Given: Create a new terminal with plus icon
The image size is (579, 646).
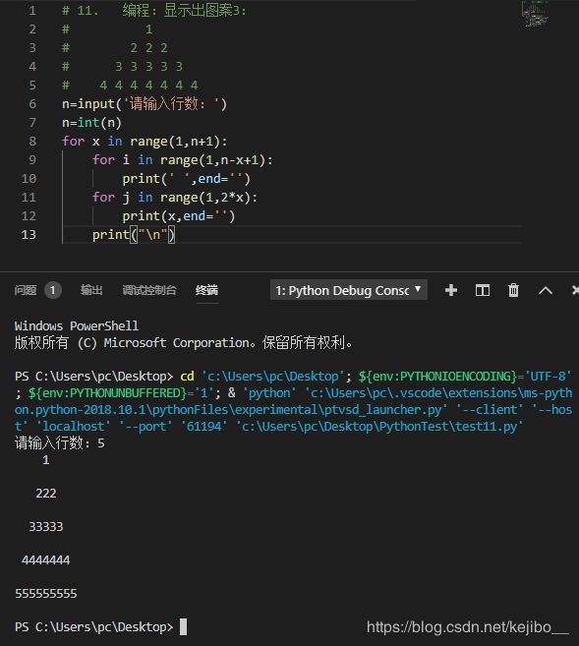Looking at the screenshot, I should 451,290.
